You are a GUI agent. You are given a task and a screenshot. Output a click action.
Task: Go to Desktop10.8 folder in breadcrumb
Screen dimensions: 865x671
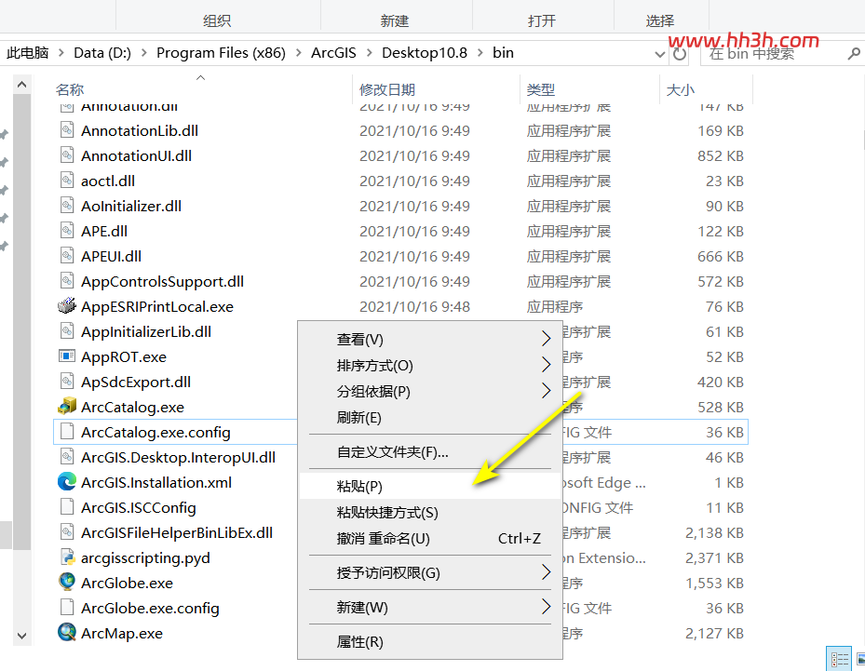click(425, 53)
